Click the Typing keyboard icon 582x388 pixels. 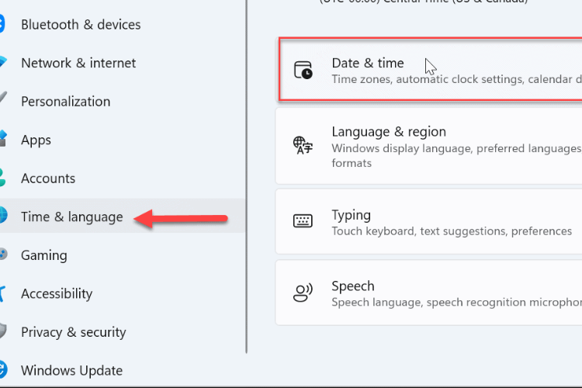point(303,221)
